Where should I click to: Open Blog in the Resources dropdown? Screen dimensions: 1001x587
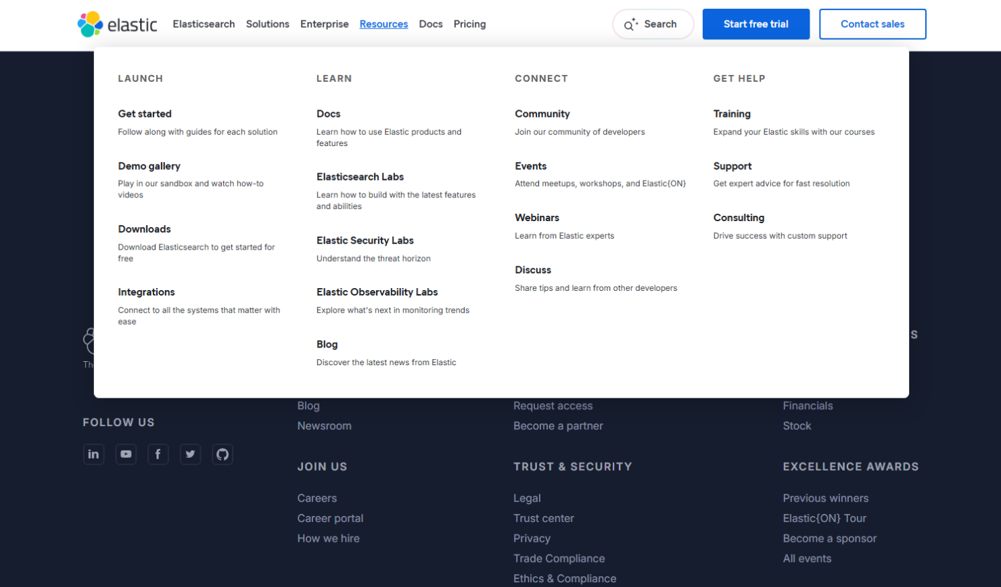coord(327,344)
